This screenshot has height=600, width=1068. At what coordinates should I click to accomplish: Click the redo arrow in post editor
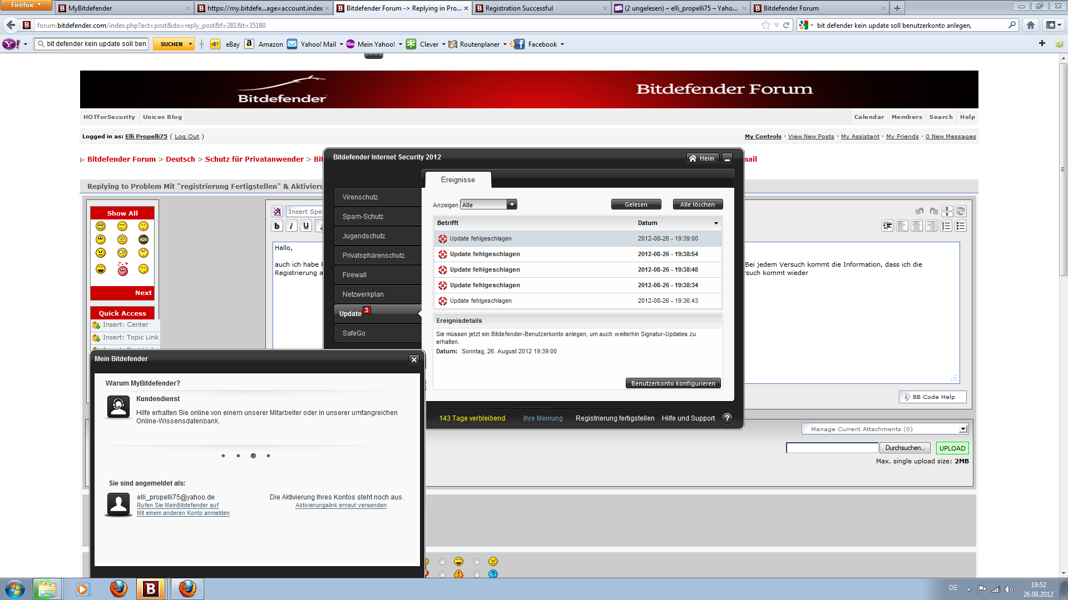(933, 211)
